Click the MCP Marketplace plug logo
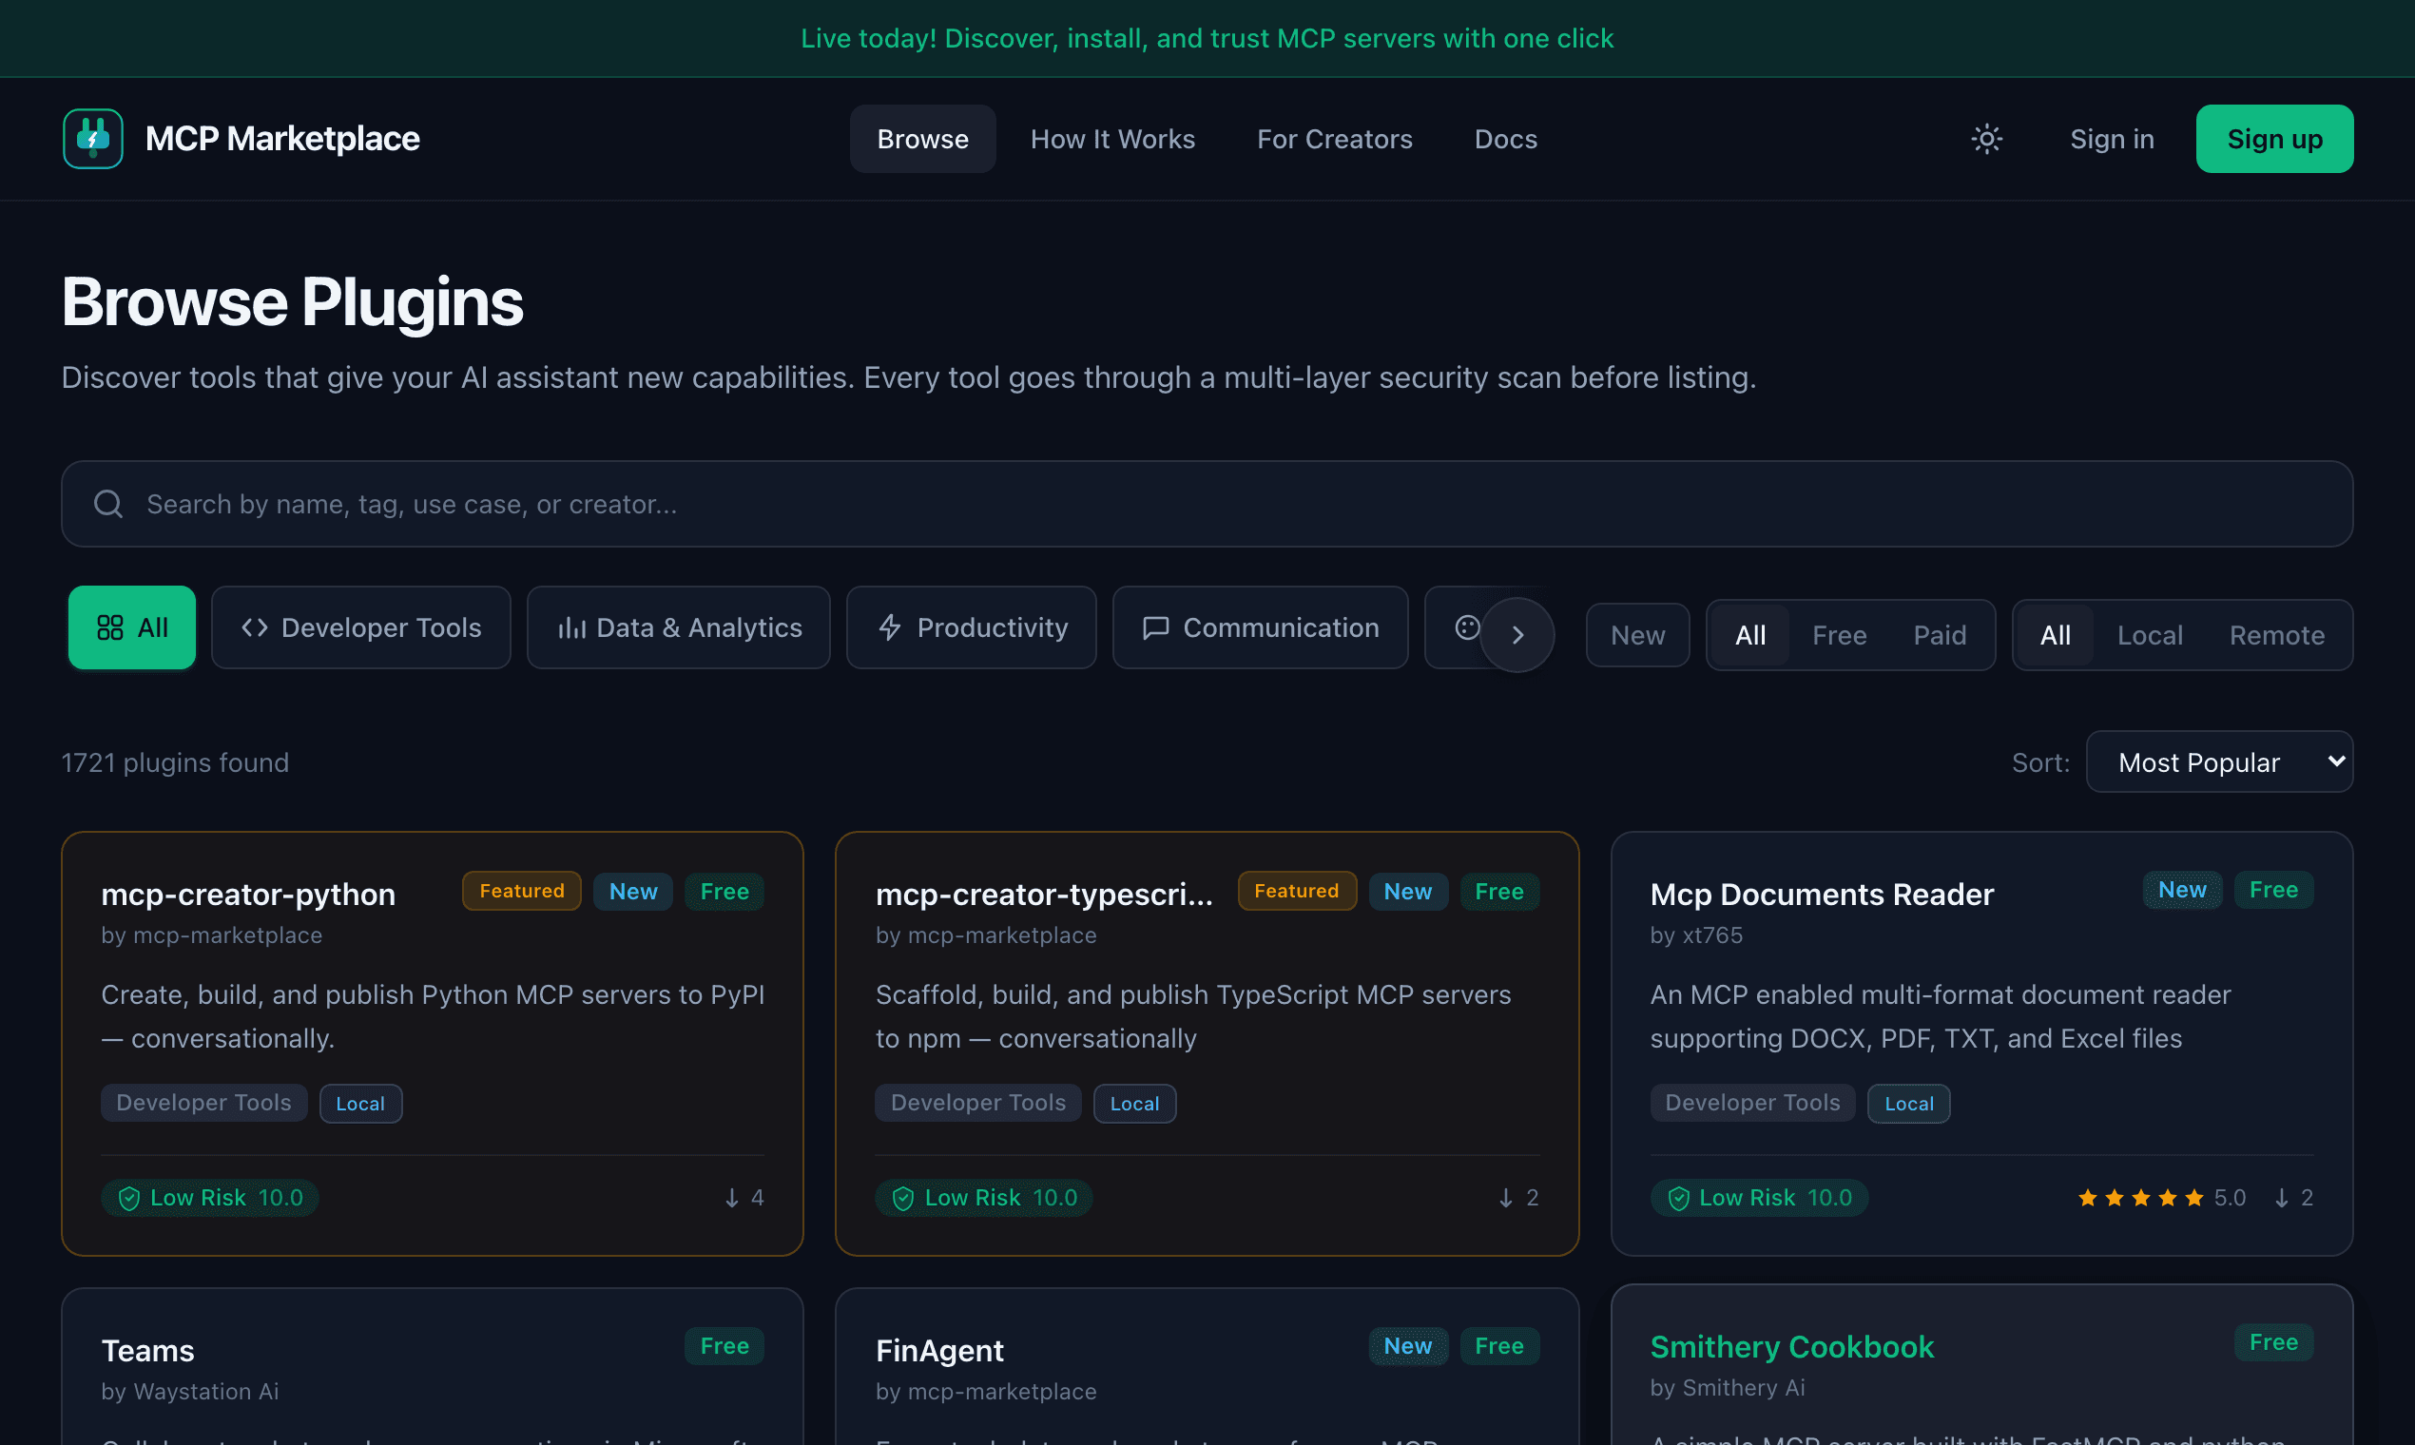Image resolution: width=2415 pixels, height=1445 pixels. click(91, 138)
